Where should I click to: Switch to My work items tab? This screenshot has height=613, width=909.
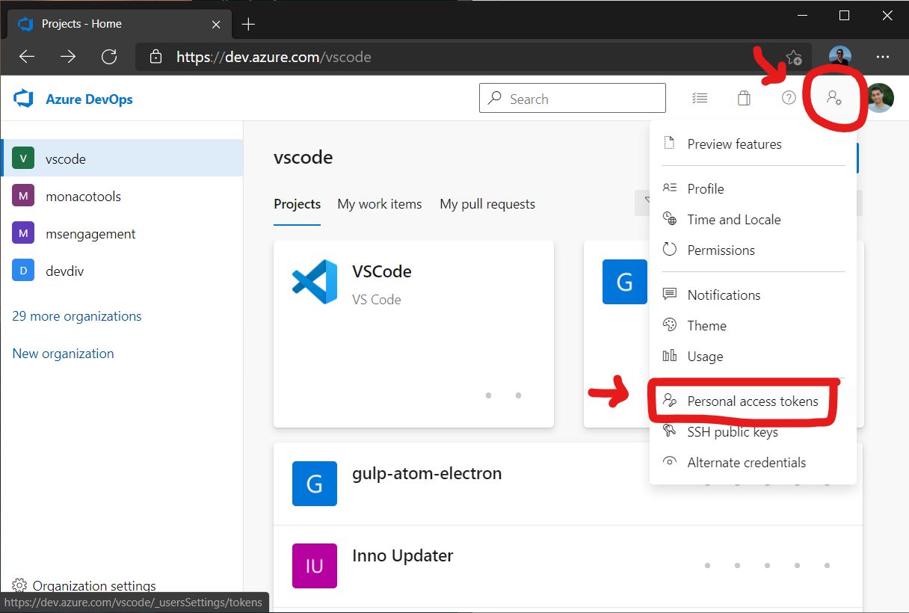[x=379, y=204]
